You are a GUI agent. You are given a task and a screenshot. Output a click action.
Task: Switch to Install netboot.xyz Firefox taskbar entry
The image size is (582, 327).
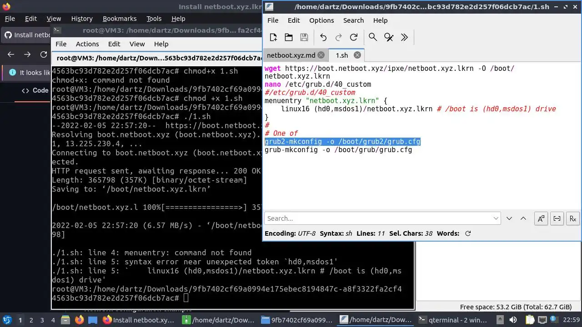click(x=139, y=320)
